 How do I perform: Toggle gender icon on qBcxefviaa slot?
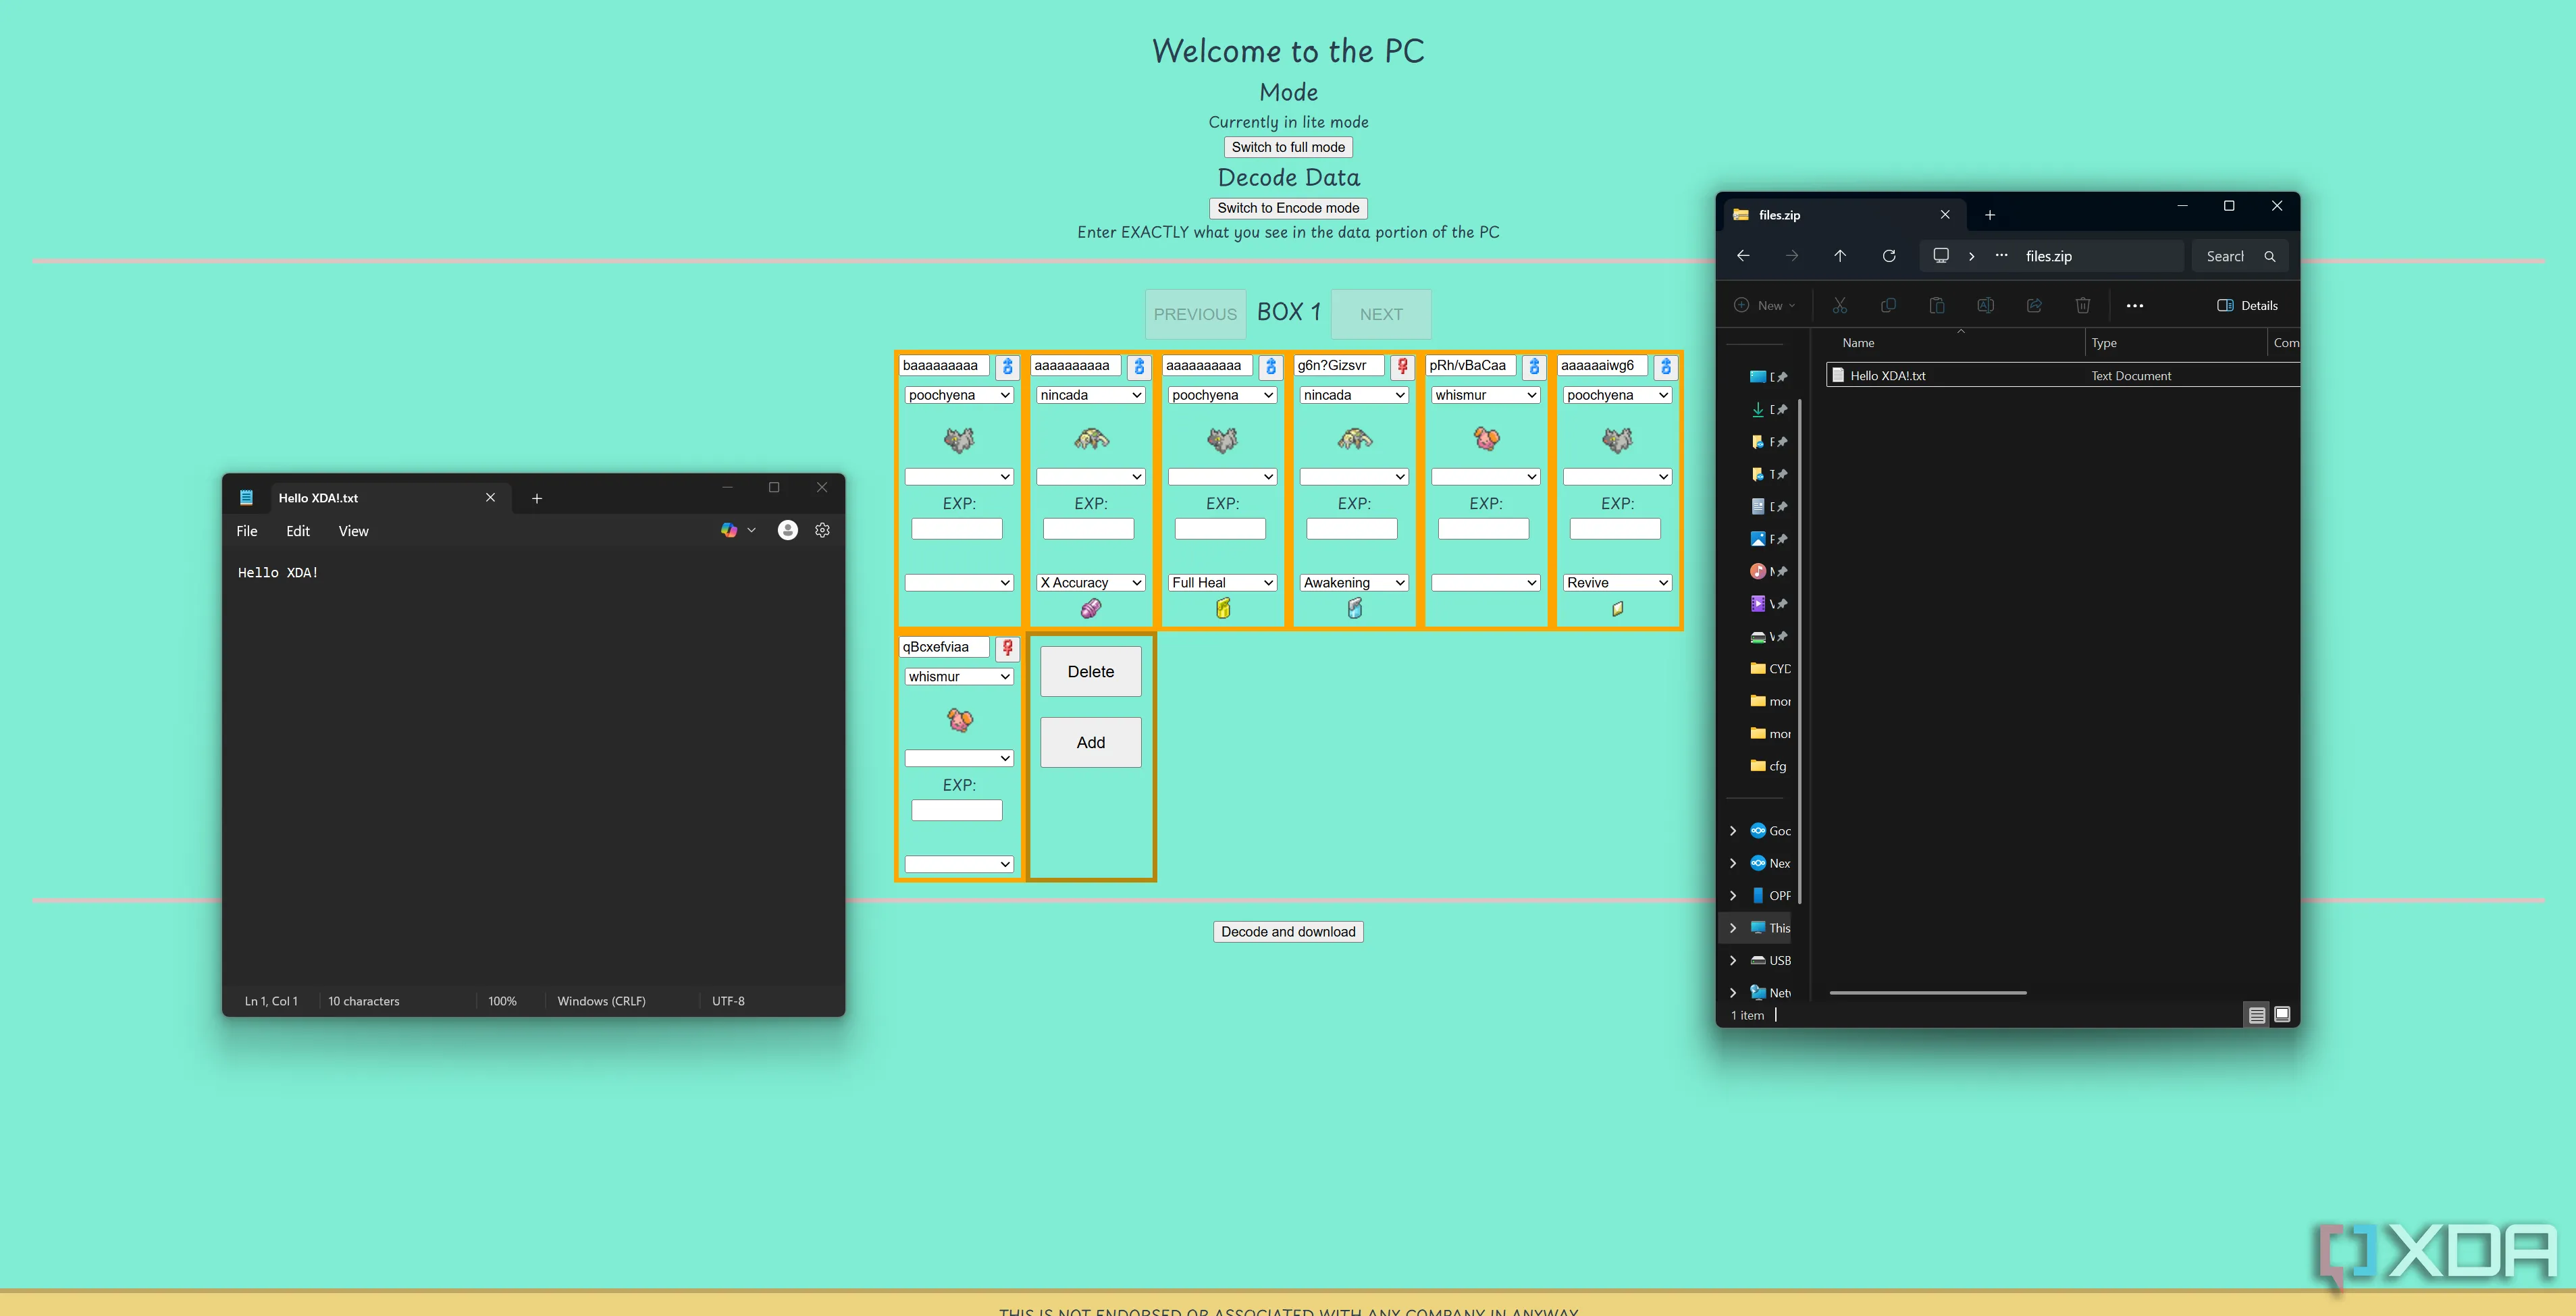point(1007,648)
